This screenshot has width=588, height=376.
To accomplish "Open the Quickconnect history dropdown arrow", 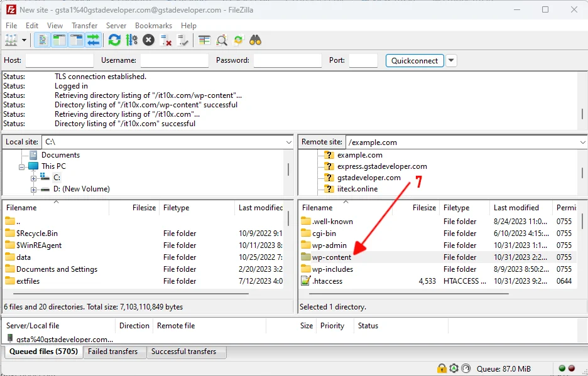I will (451, 61).
